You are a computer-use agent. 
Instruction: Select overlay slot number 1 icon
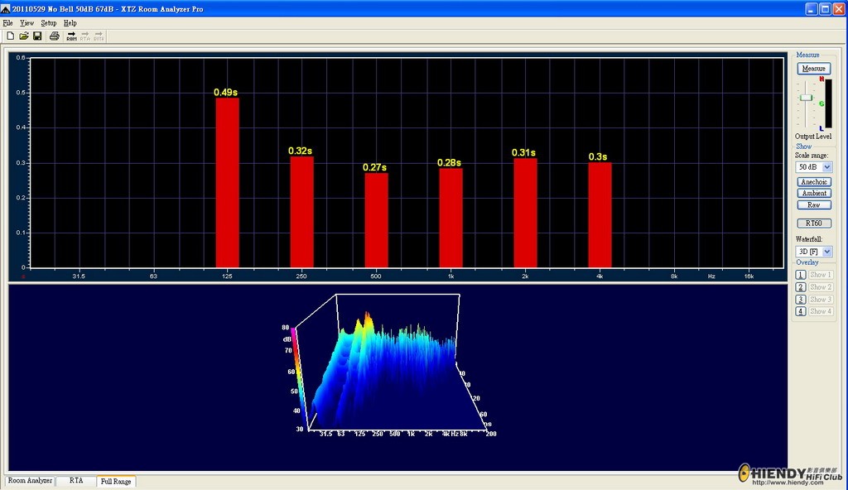801,275
